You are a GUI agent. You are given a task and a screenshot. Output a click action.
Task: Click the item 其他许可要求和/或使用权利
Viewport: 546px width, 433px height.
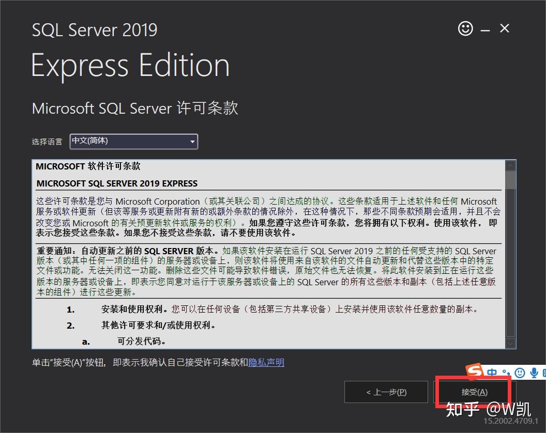(158, 325)
